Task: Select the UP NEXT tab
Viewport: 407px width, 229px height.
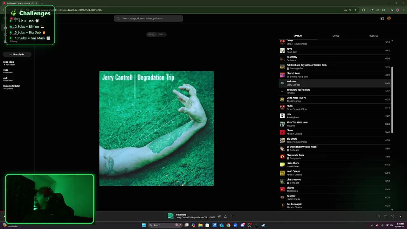Action: point(298,36)
